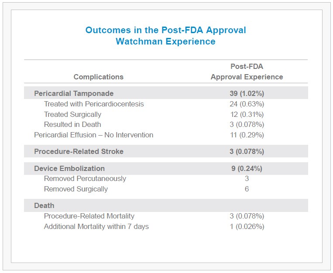Image resolution: width=333 pixels, height=273 pixels.
Task: Select 'Treated Surgically' row label
Action: pos(72,114)
